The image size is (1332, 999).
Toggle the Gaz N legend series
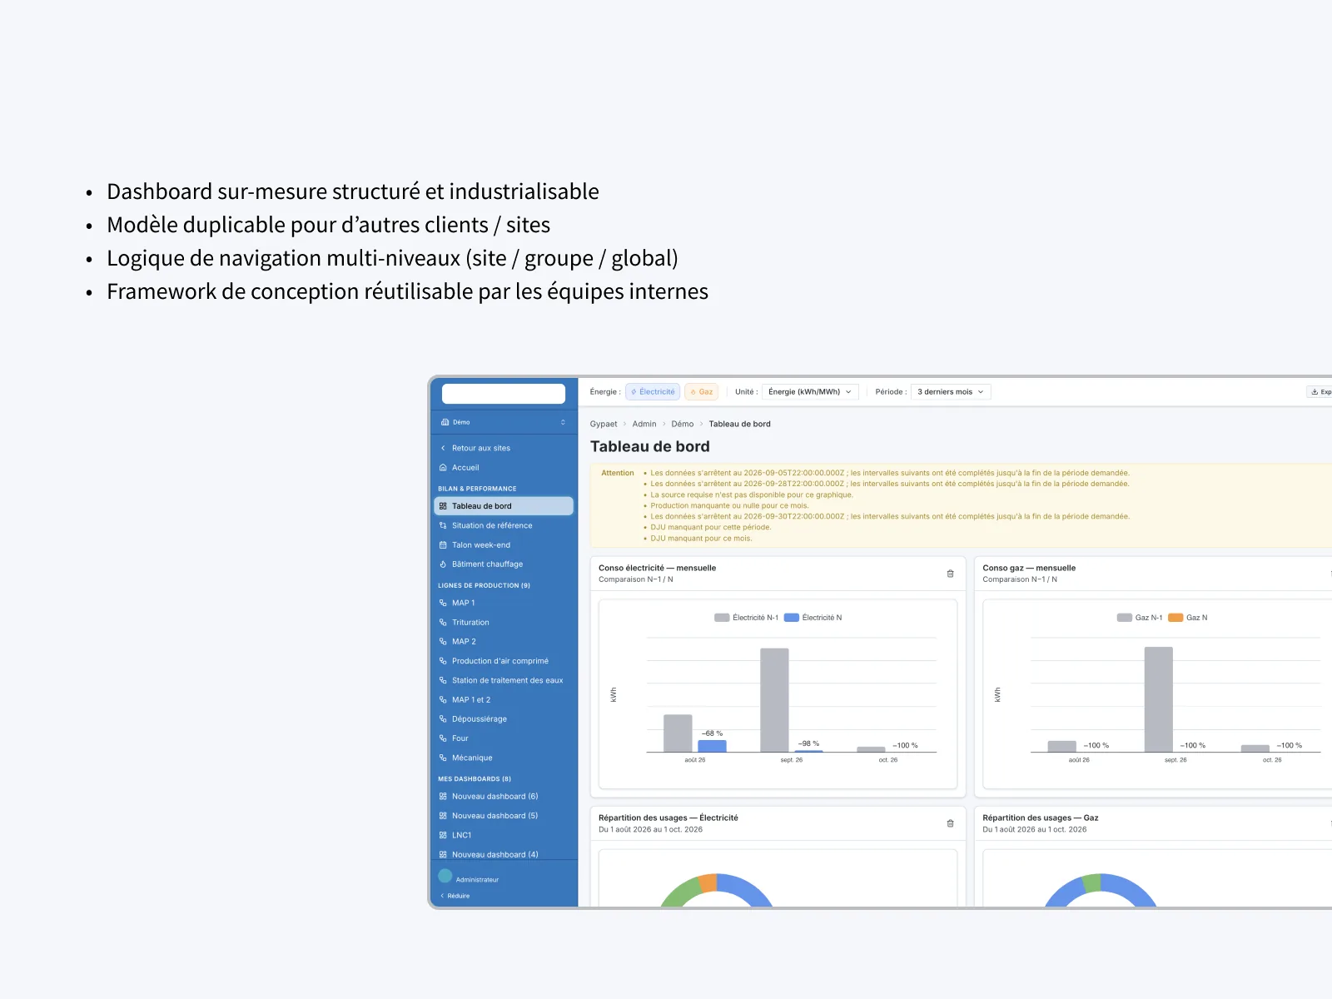click(1188, 618)
